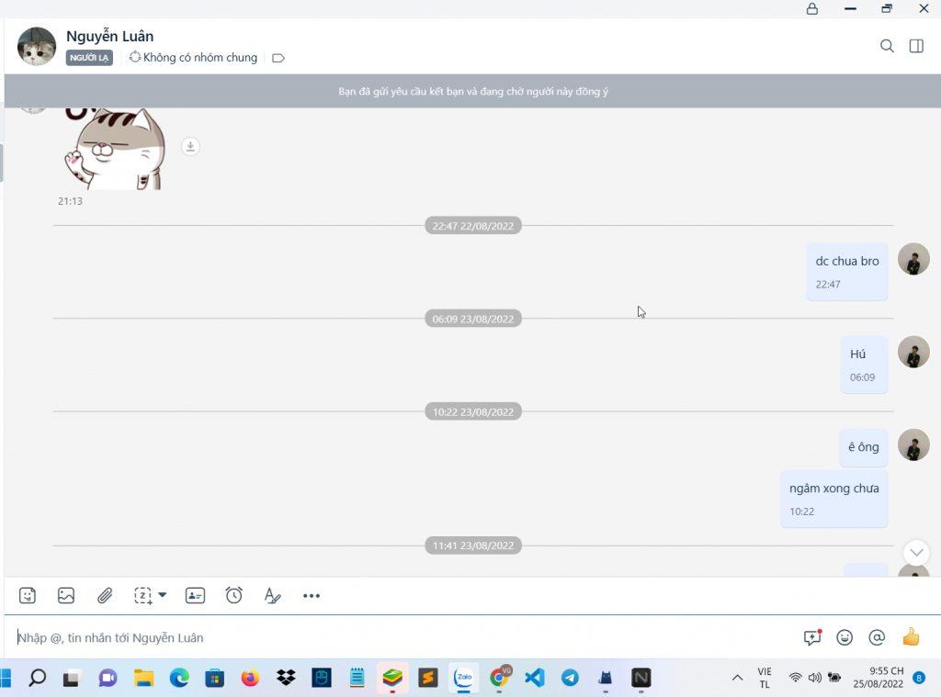This screenshot has width=941, height=697.
Task: Open the screenshot capture dropdown arrow
Action: (163, 595)
